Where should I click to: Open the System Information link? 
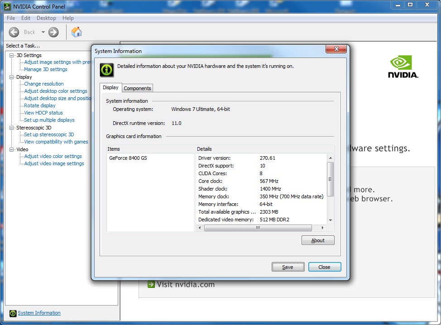39,313
